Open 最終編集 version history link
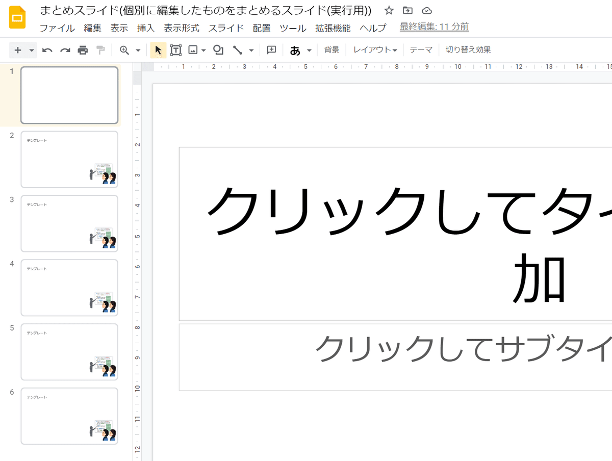The width and height of the screenshot is (612, 461). click(434, 27)
